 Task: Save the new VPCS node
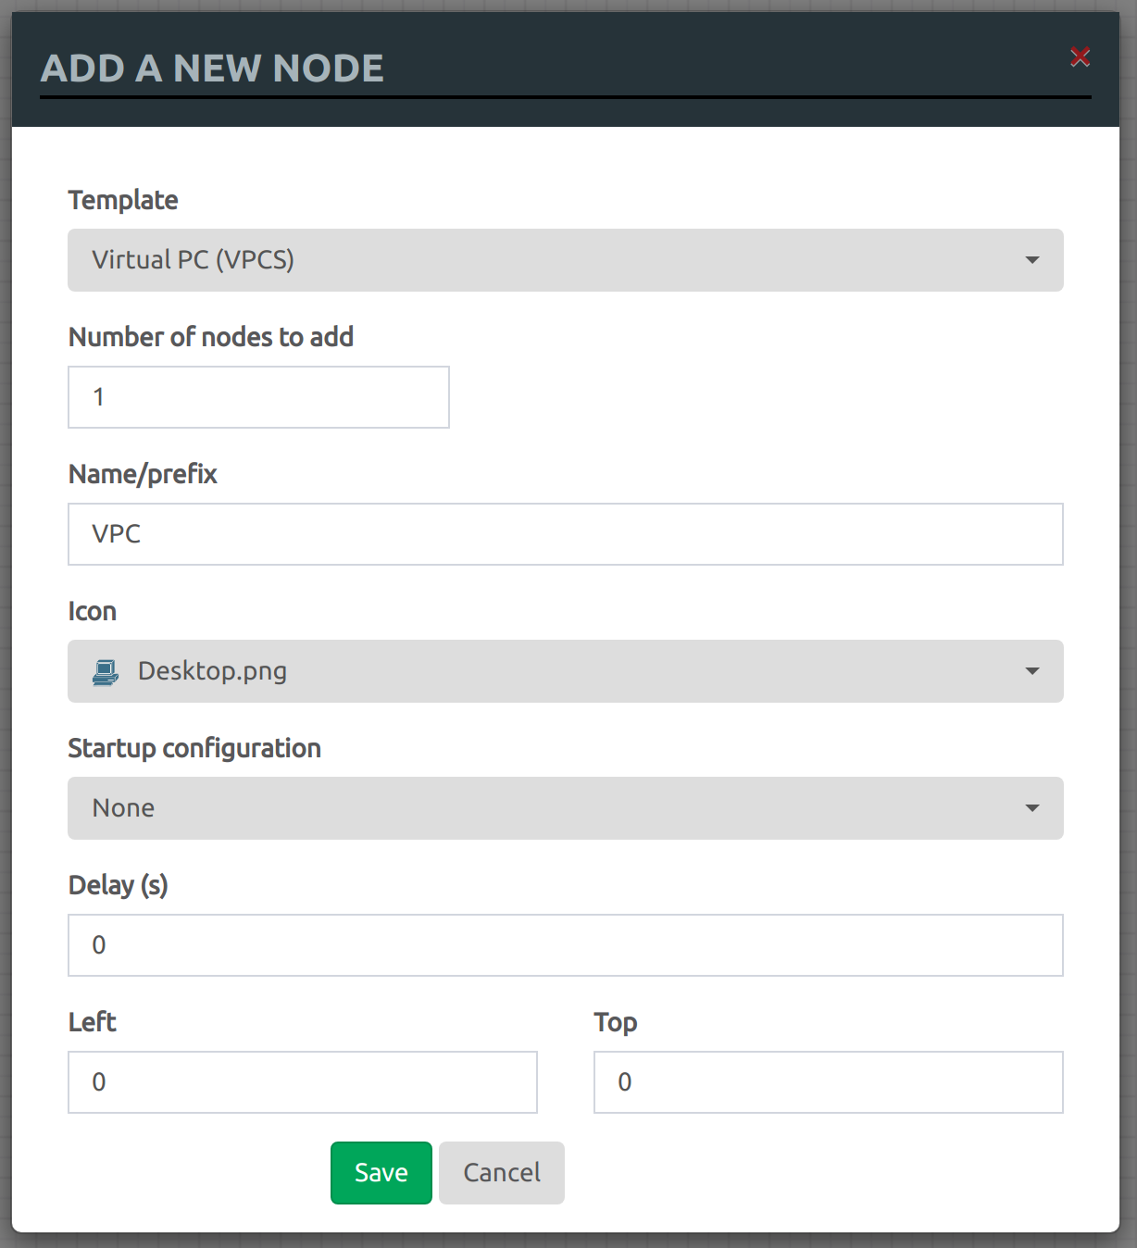pos(381,1172)
